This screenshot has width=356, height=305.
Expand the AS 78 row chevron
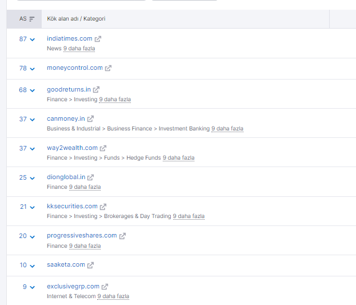click(32, 69)
